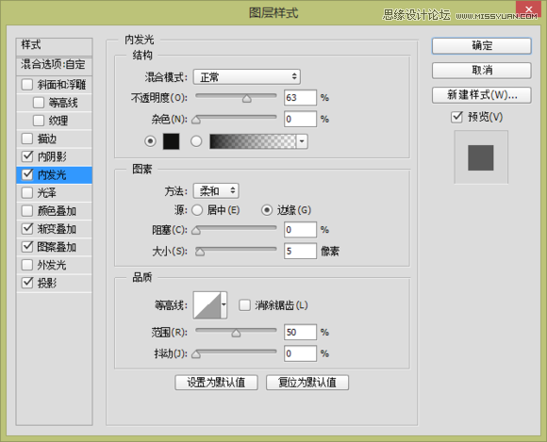Tick the 外发光 checkbox
Viewport: 547px width, 442px height.
(x=27, y=265)
